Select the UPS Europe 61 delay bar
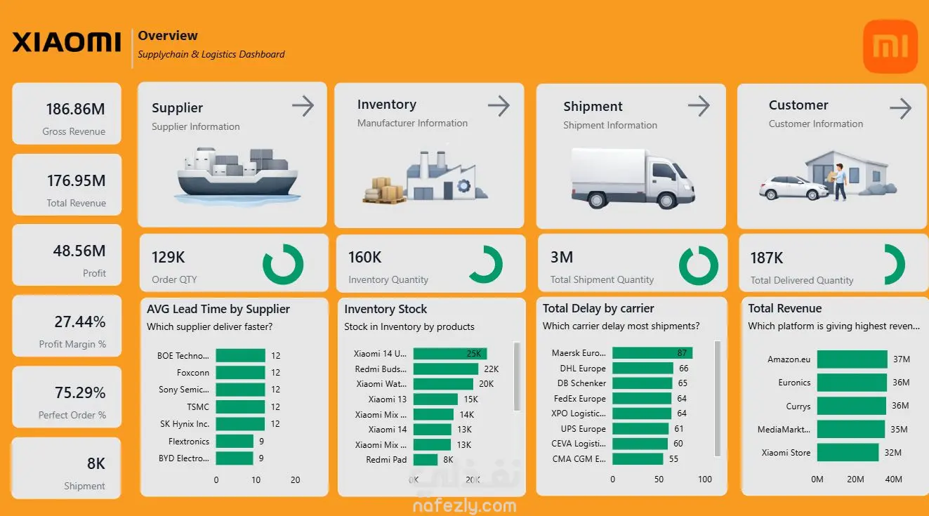 pos(640,428)
